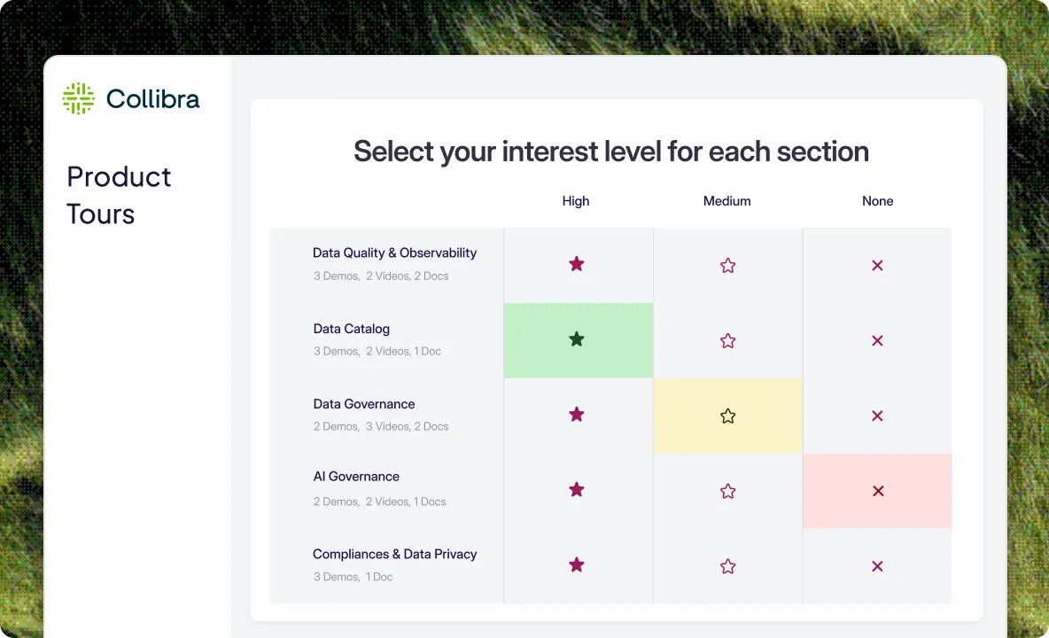This screenshot has width=1049, height=638.
Task: Select High star for Data Governance
Action: (x=576, y=415)
